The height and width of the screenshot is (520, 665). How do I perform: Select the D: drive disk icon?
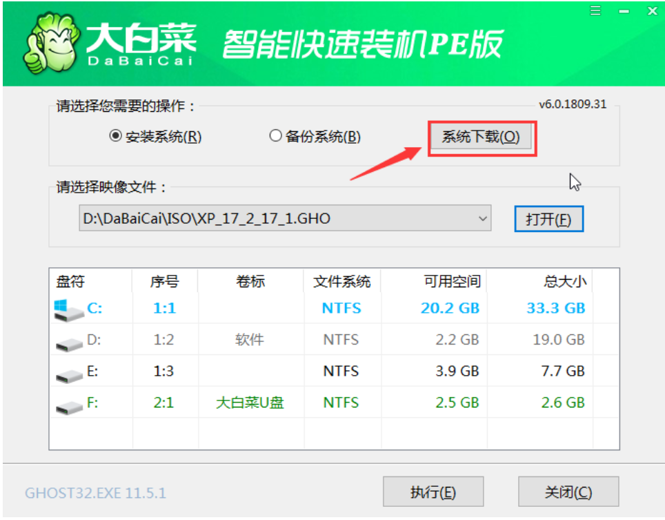pyautogui.click(x=69, y=344)
